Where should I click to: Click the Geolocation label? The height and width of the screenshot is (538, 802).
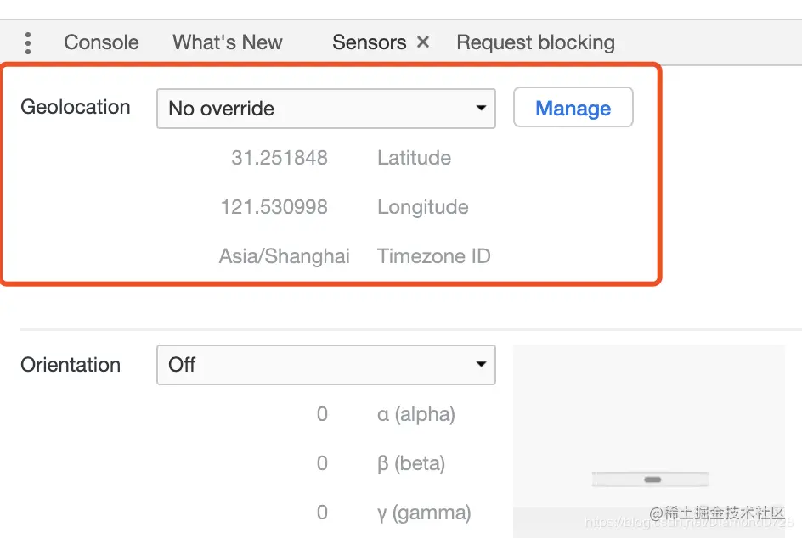point(75,107)
